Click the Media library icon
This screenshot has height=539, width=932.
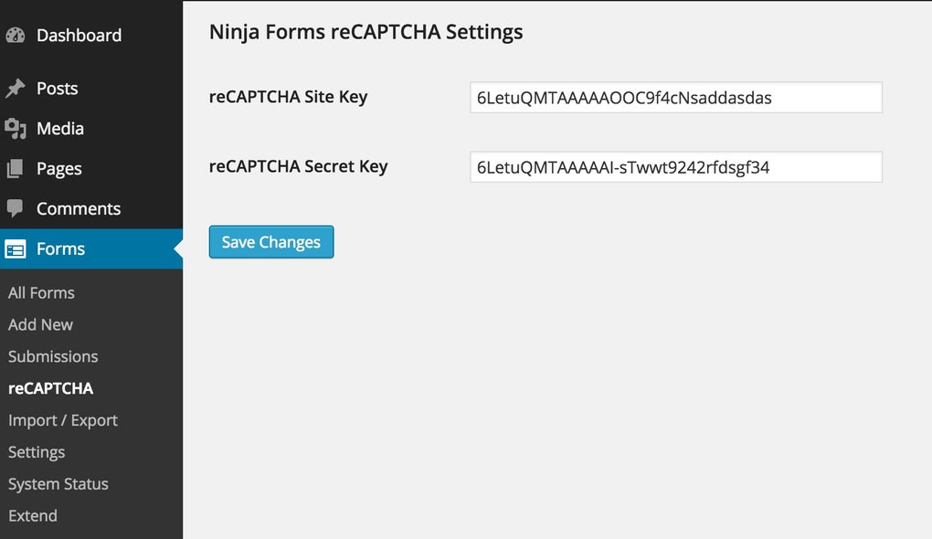pyautogui.click(x=16, y=128)
